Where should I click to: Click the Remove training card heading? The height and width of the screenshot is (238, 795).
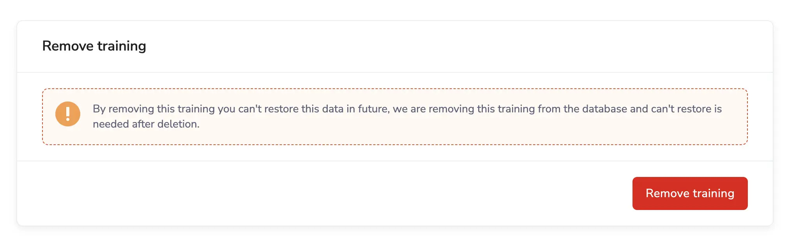coord(95,46)
